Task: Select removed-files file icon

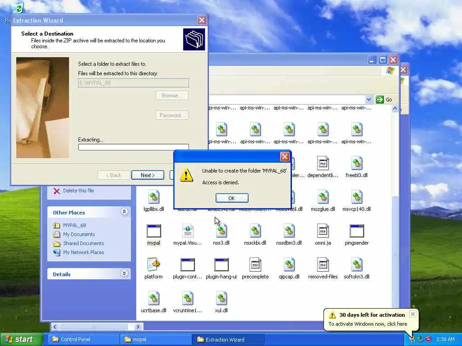Action: (323, 265)
